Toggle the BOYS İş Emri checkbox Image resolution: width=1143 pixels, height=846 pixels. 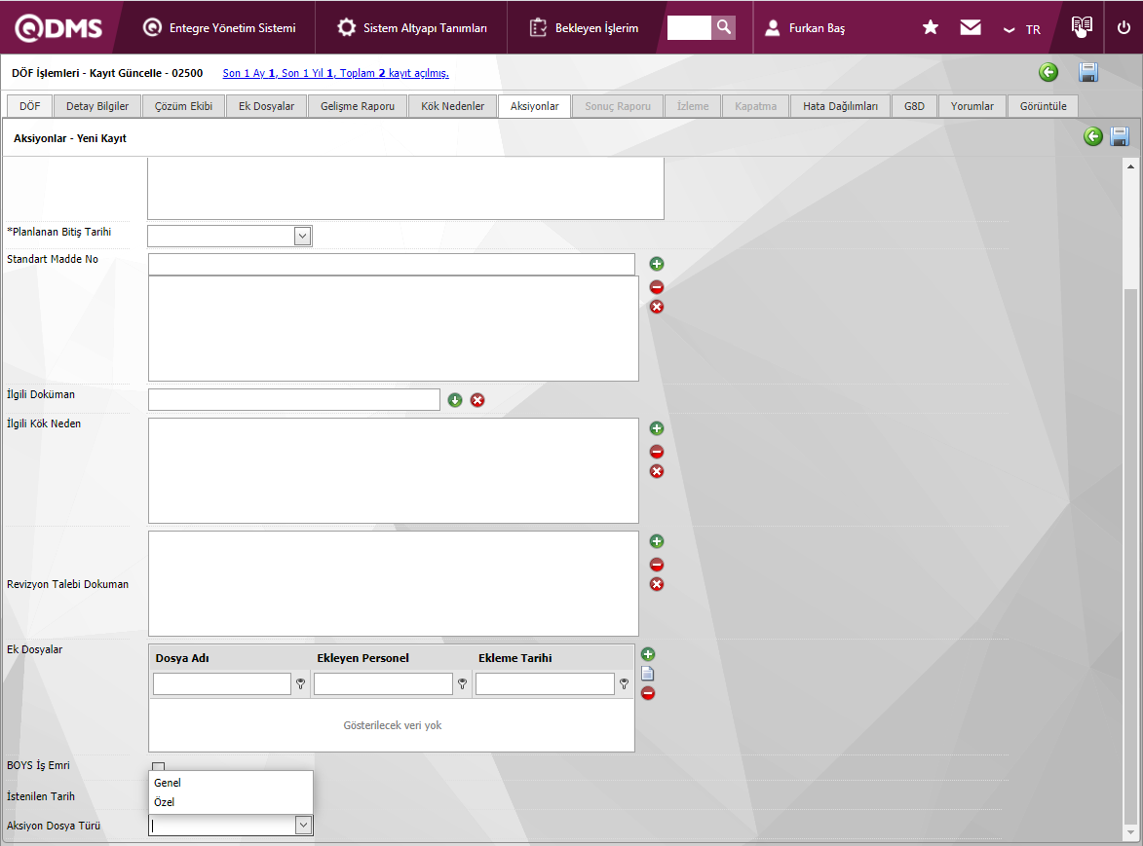click(158, 766)
